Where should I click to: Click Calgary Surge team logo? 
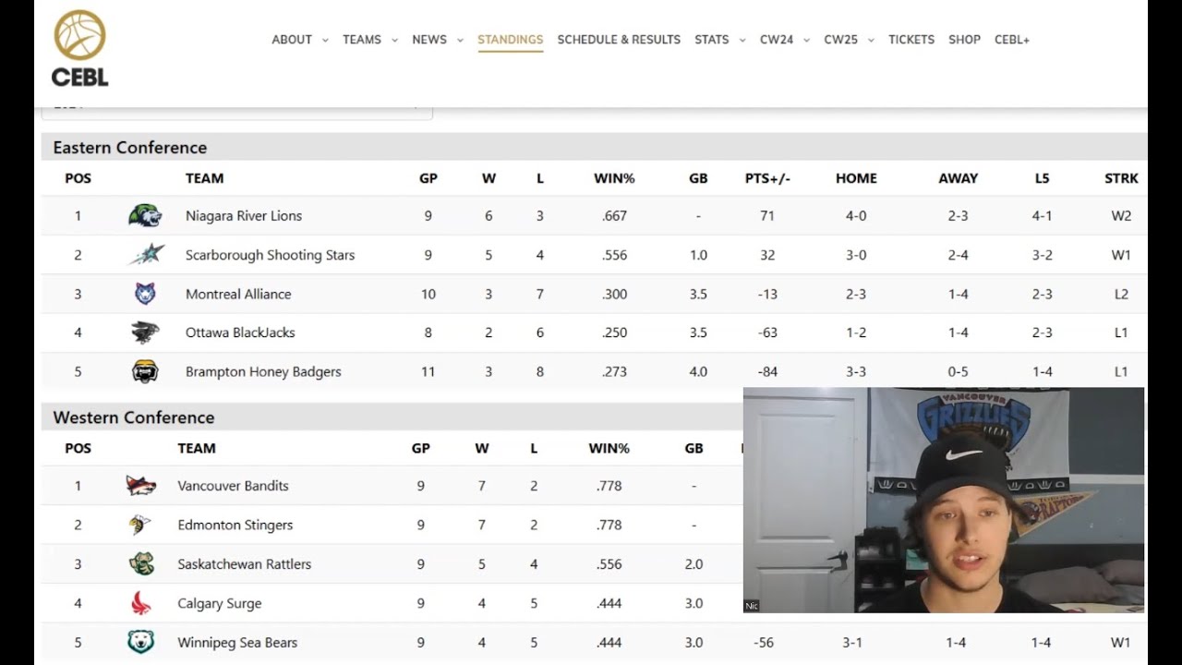pyautogui.click(x=140, y=603)
